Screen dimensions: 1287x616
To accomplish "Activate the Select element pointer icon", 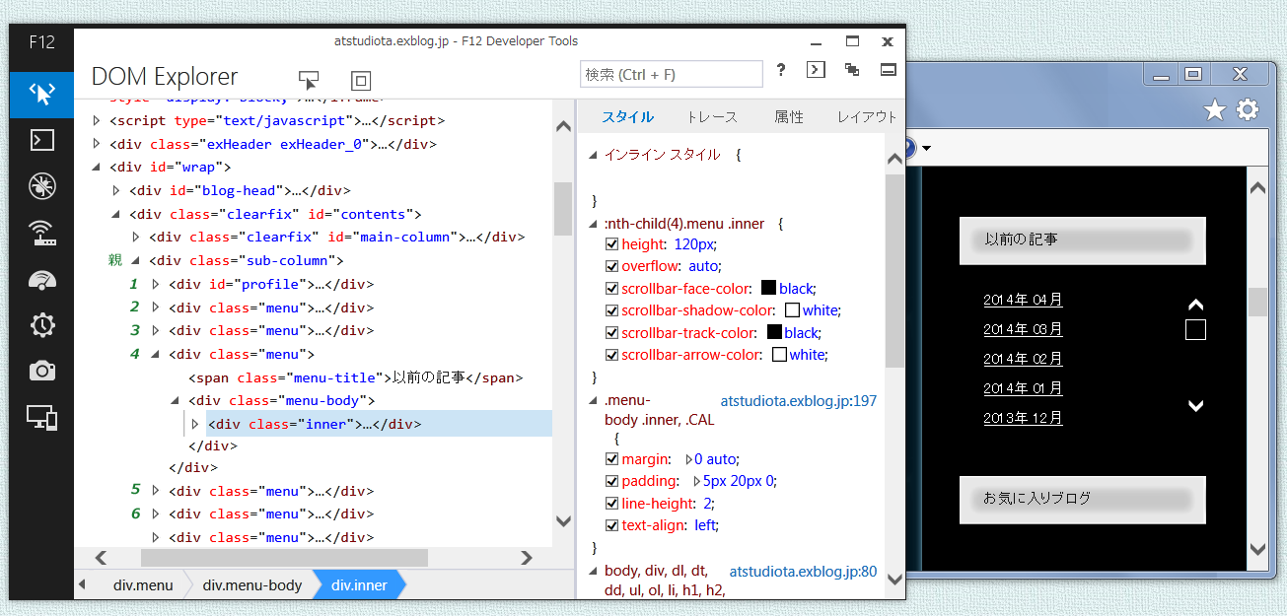I will [x=309, y=80].
